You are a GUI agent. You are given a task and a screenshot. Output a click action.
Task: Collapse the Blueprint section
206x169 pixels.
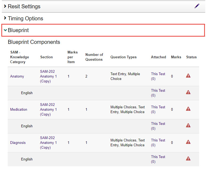18,30
